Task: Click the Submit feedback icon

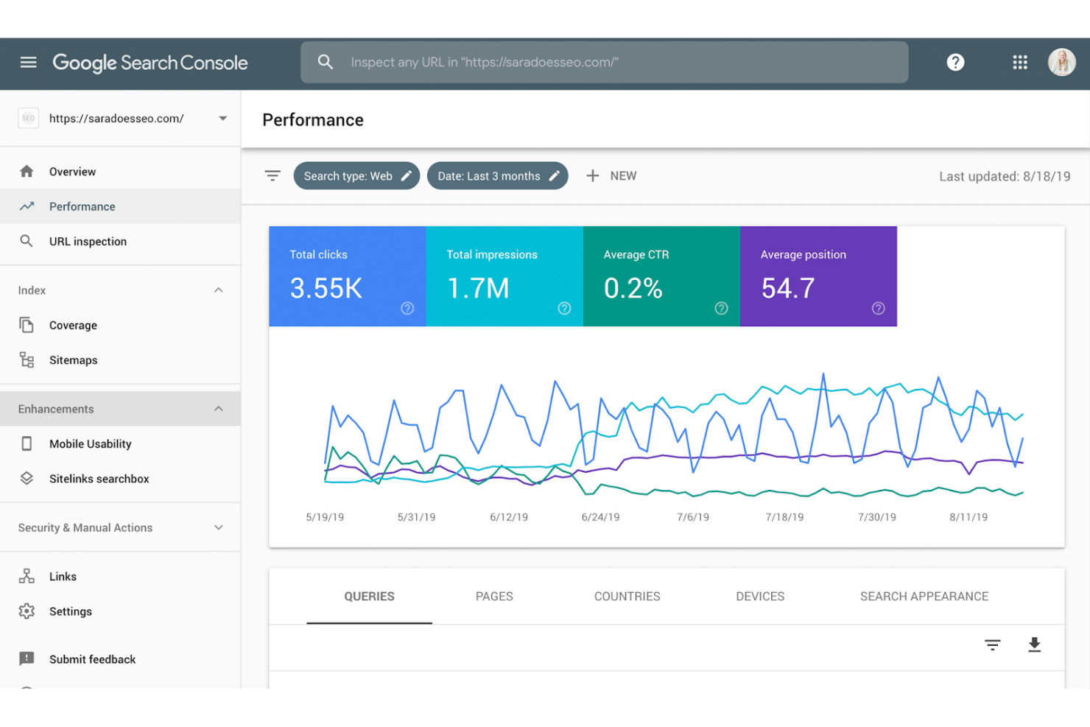Action: [x=27, y=658]
